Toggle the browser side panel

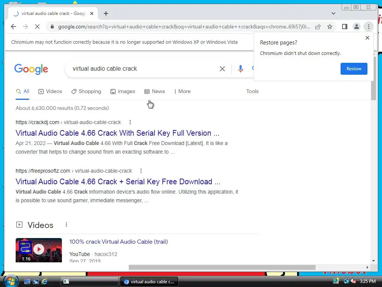[344, 27]
